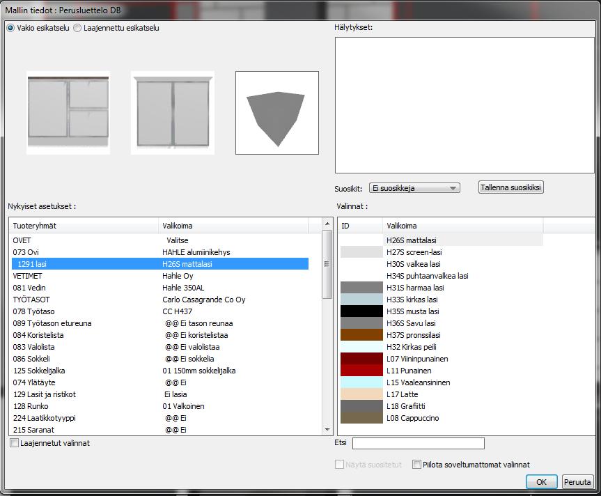Select the 224 Laatikkotyyppi row
The width and height of the screenshot is (601, 496).
(x=160, y=418)
